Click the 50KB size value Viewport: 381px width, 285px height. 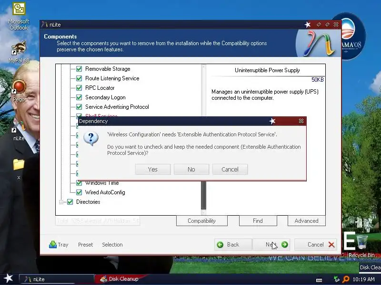[317, 80]
